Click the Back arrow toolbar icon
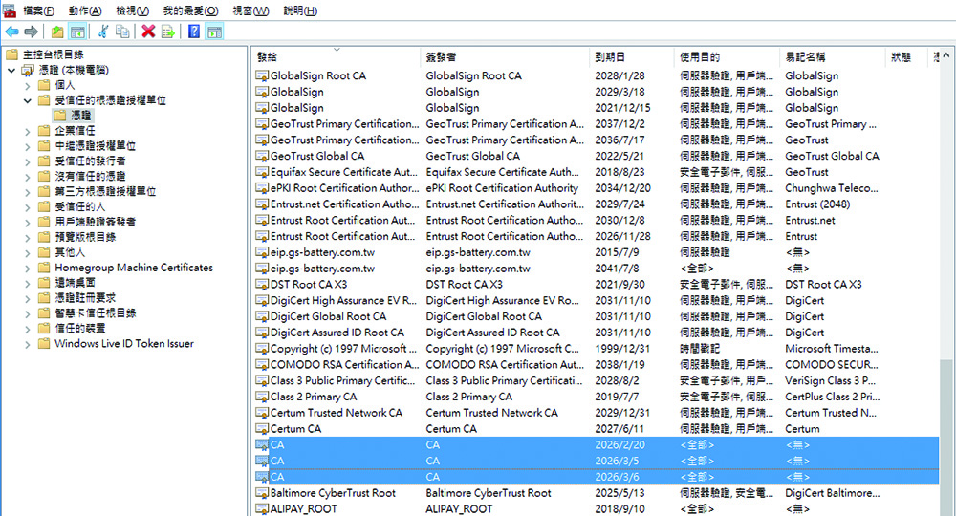This screenshot has height=516, width=956. coord(11,32)
